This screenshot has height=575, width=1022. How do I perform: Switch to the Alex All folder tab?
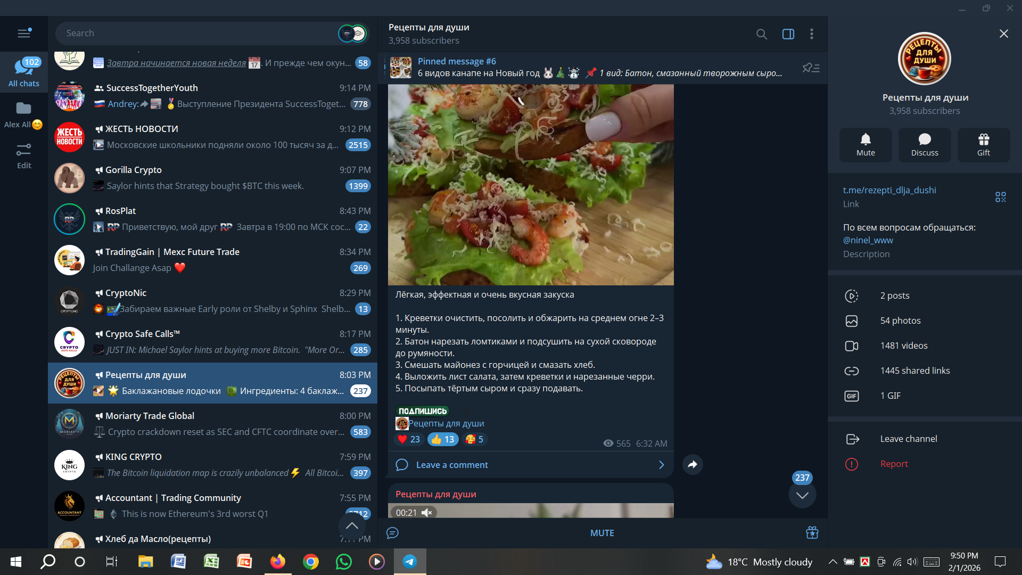pyautogui.click(x=24, y=114)
